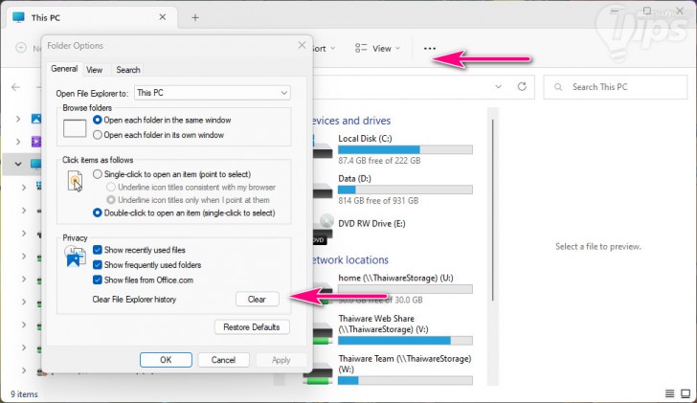Switch to the Search tab

click(x=128, y=70)
